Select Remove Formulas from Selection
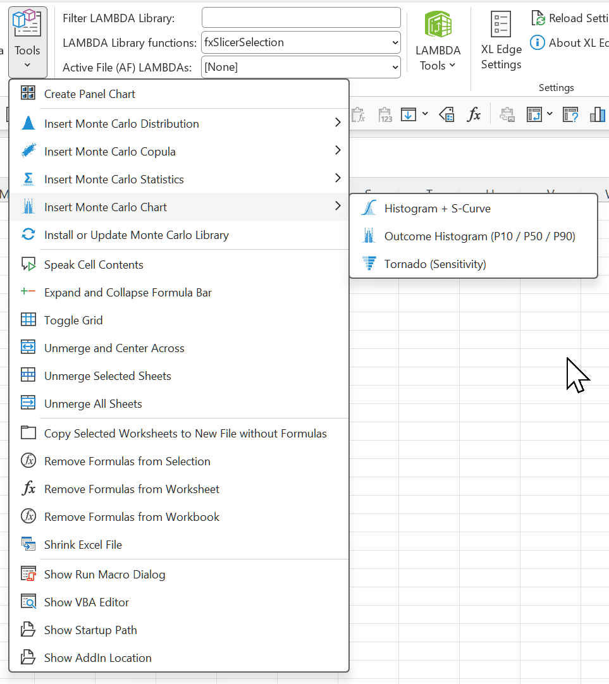The height and width of the screenshot is (684, 609). [x=179, y=461]
